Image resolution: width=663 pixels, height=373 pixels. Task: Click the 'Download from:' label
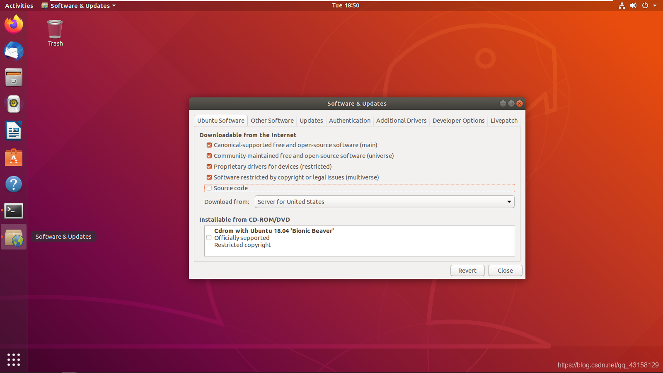point(227,202)
